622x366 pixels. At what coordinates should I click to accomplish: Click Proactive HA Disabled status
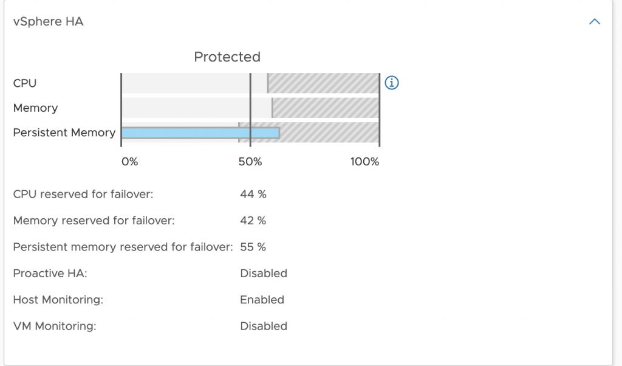click(x=264, y=274)
